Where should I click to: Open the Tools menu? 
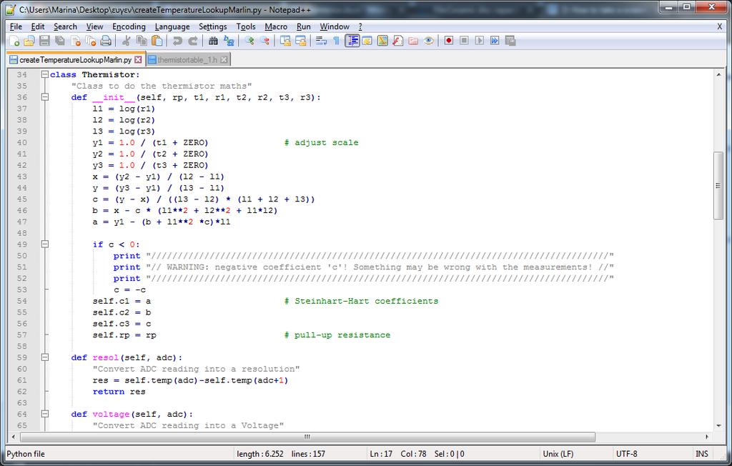coord(246,26)
